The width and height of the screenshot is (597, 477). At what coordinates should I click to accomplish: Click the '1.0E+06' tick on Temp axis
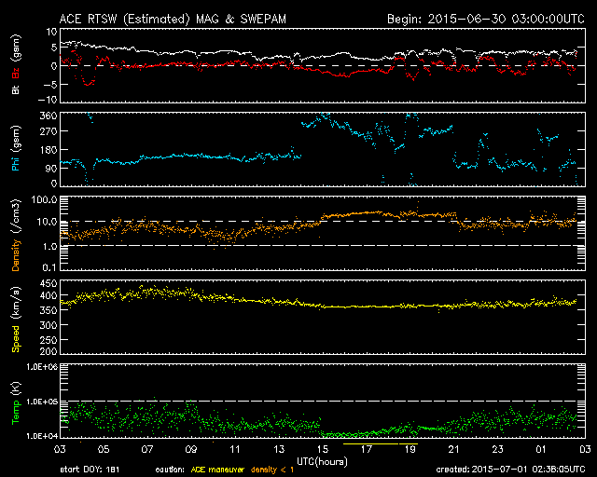pyautogui.click(x=42, y=367)
